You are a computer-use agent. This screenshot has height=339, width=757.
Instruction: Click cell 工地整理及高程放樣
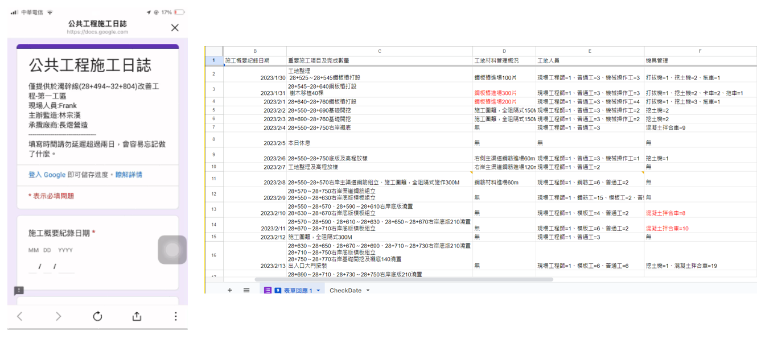pyautogui.click(x=380, y=167)
